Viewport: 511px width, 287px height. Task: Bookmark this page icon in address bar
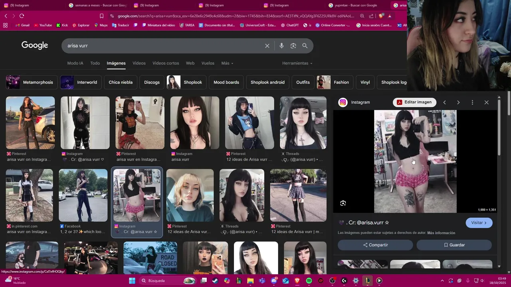[x=101, y=16]
